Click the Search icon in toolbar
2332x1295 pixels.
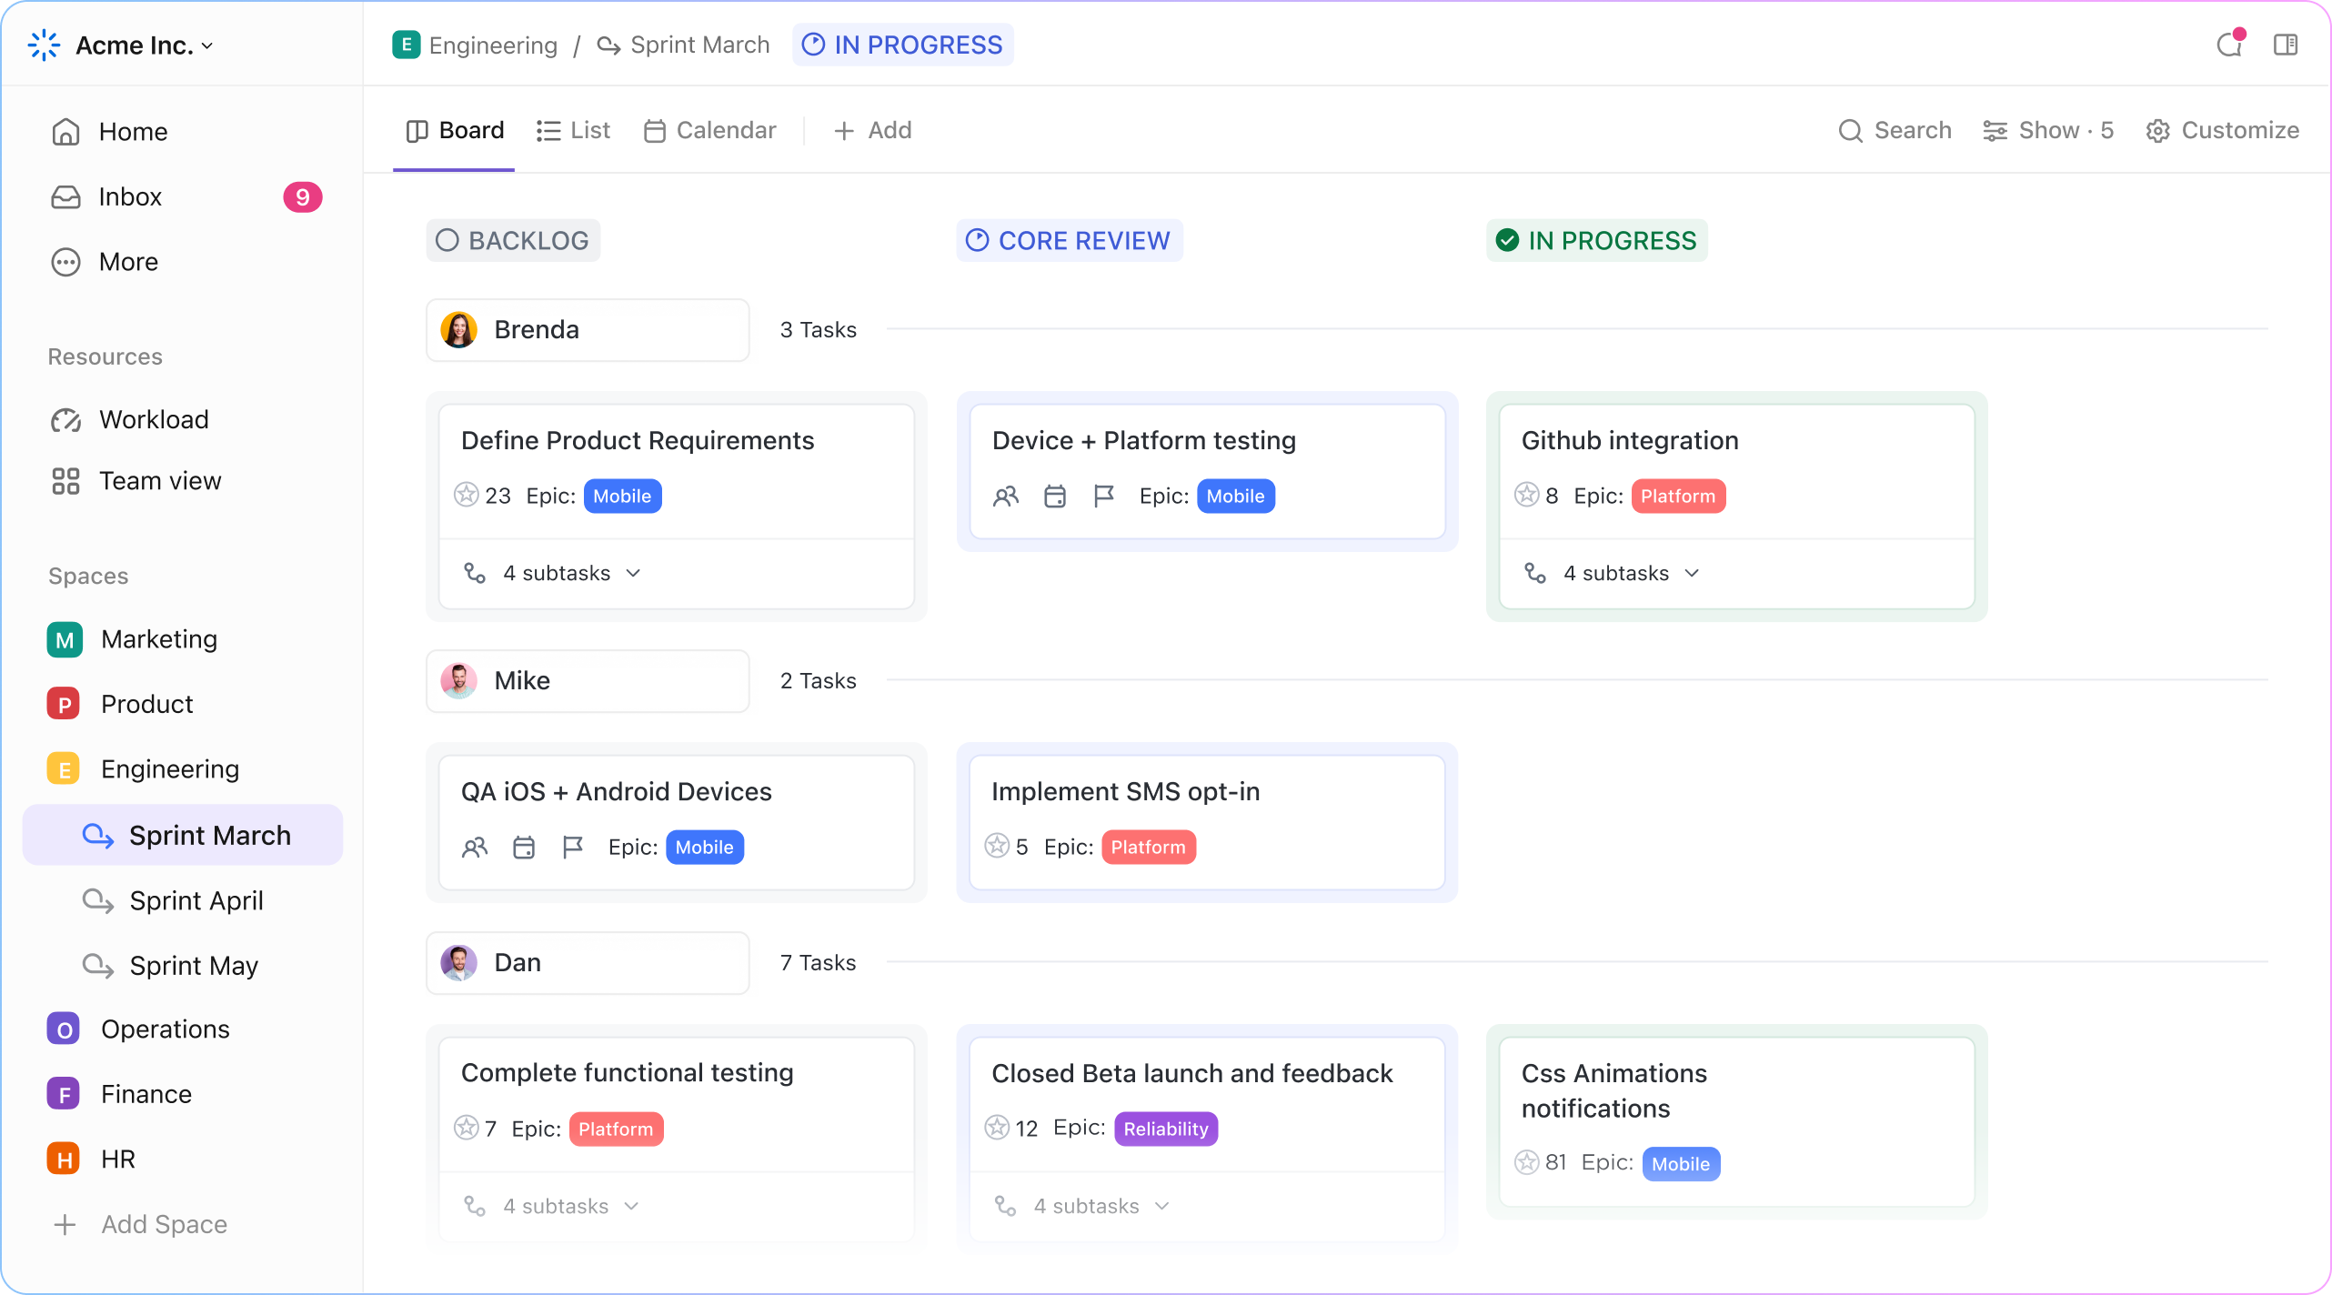pyautogui.click(x=1851, y=130)
